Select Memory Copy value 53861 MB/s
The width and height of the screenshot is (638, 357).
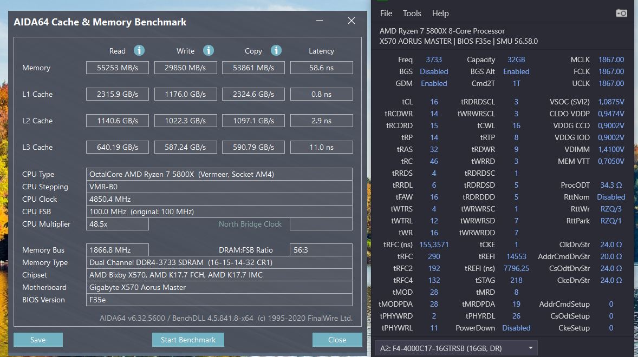[x=253, y=68]
